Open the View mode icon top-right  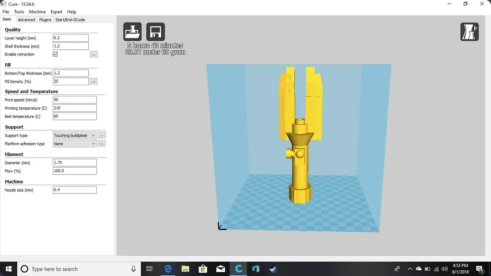[469, 32]
